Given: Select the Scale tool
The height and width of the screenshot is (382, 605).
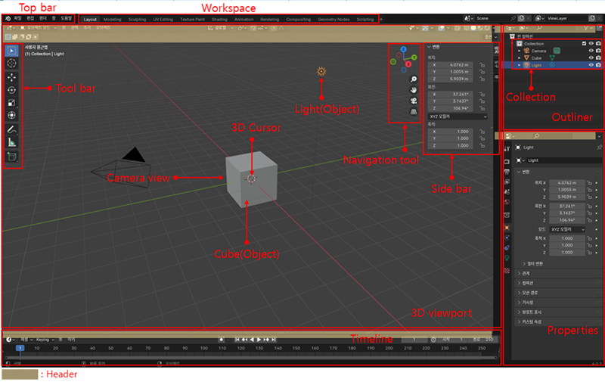Looking at the screenshot, I should click(12, 102).
